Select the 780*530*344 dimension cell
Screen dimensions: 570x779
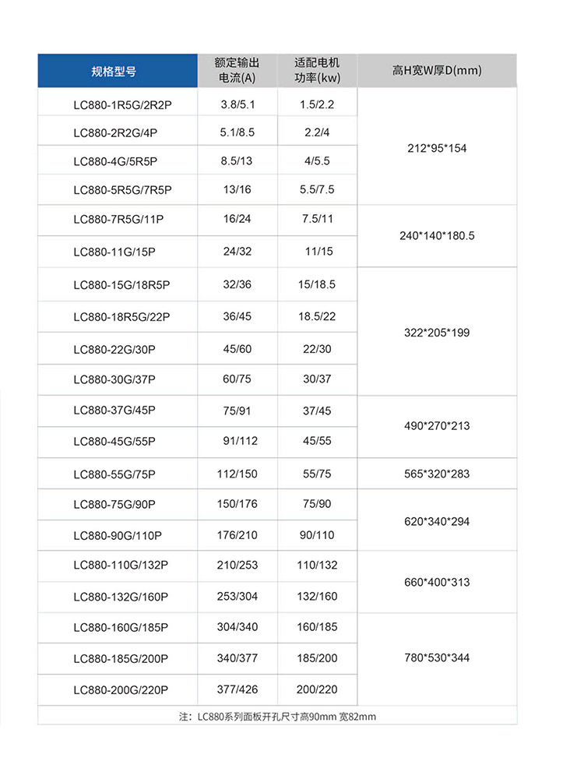pos(437,658)
